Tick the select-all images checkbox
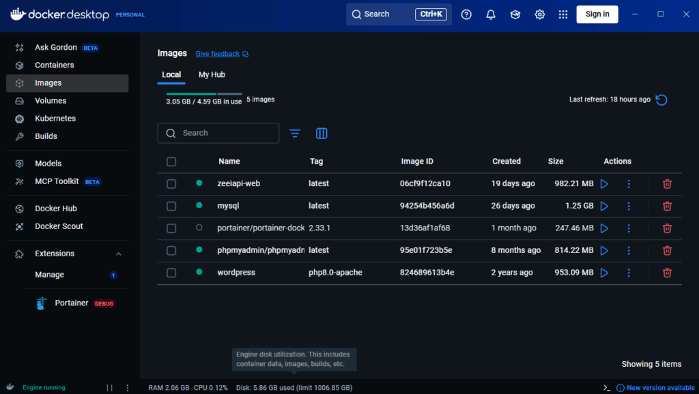The height and width of the screenshot is (394, 699). click(x=171, y=162)
